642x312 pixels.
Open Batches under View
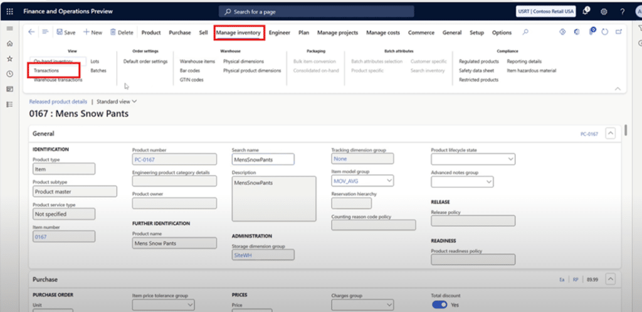coord(98,71)
